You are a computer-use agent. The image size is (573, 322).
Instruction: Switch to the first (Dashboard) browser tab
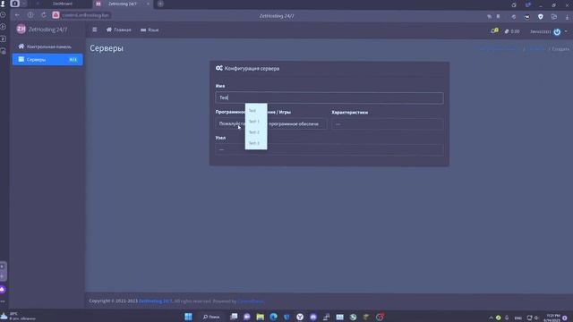(63, 4)
